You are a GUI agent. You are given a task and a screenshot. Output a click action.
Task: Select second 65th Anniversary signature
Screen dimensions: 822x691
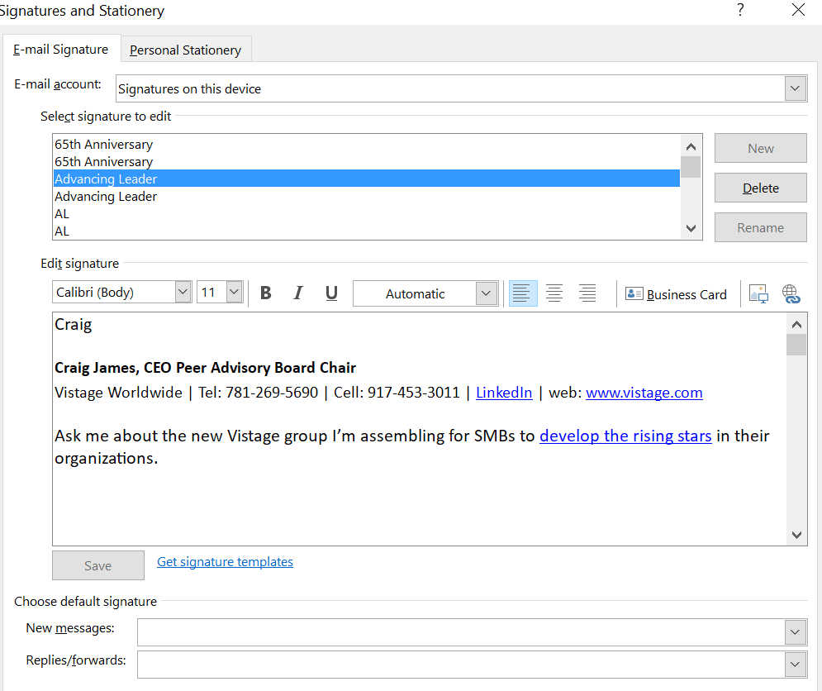pyautogui.click(x=367, y=161)
